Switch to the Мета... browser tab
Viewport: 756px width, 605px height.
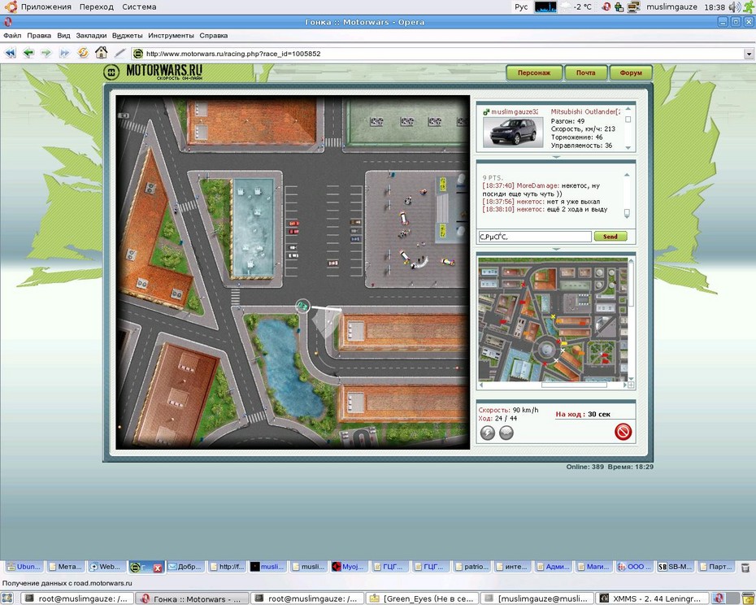click(x=66, y=567)
